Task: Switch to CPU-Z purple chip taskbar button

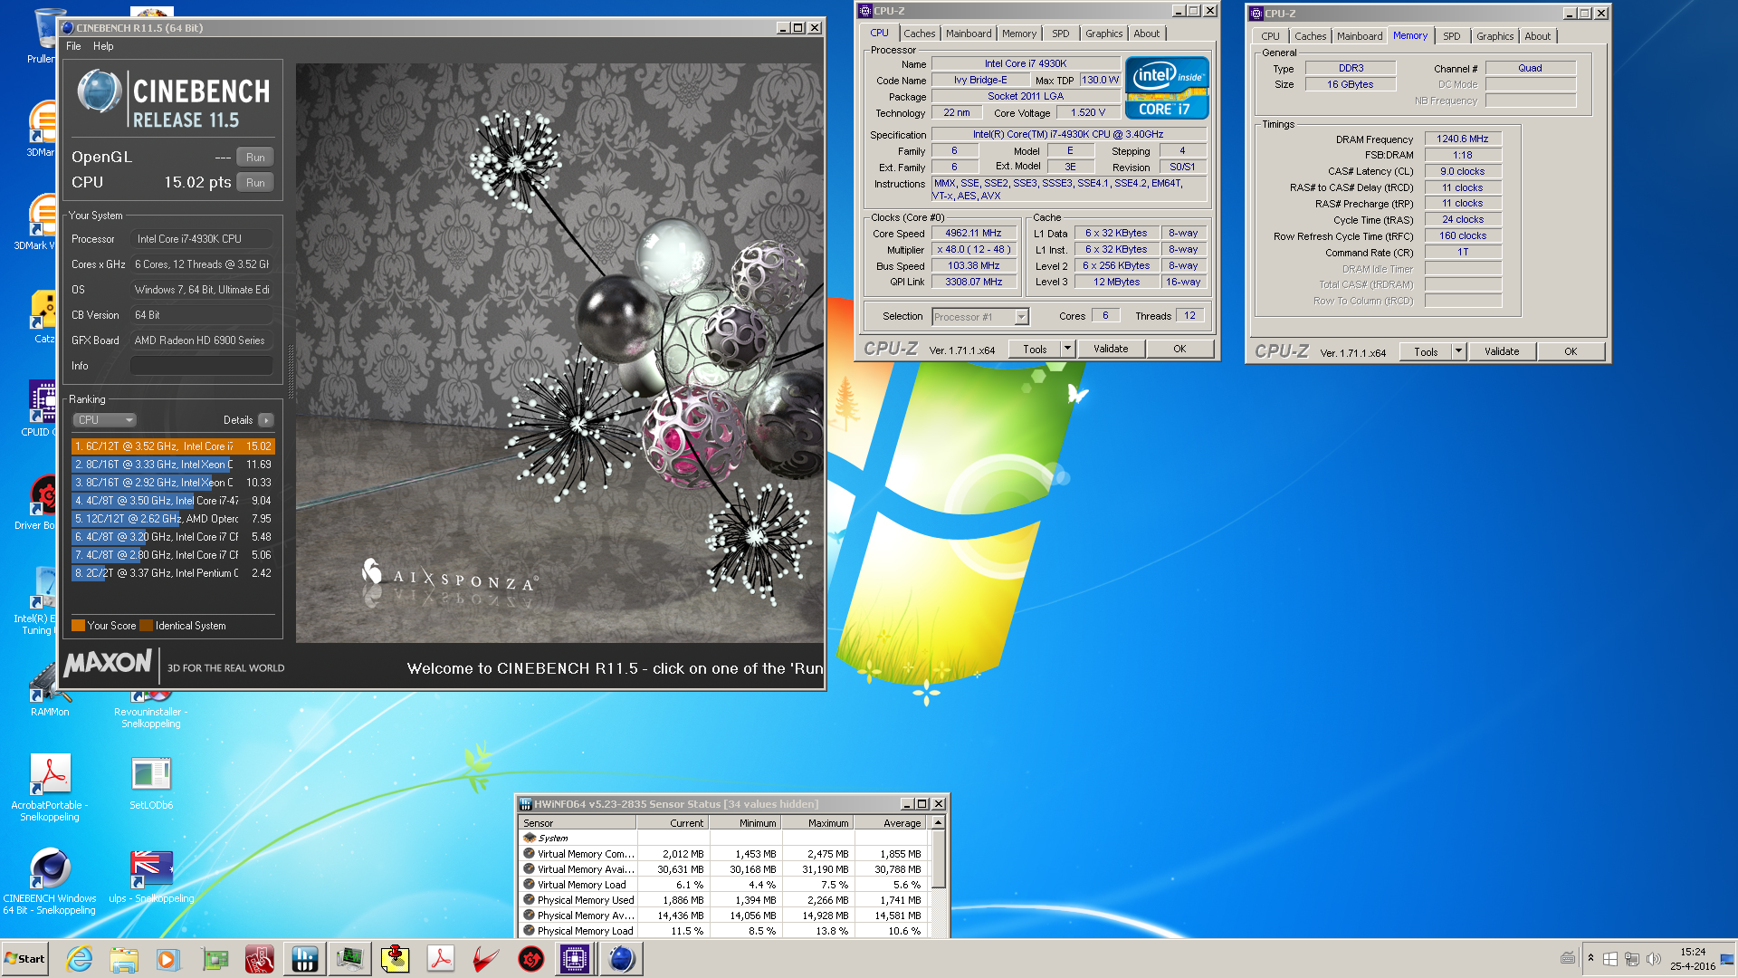Action: coord(575,959)
